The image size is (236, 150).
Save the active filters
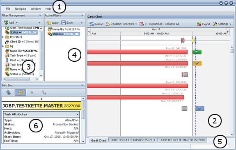point(67,22)
